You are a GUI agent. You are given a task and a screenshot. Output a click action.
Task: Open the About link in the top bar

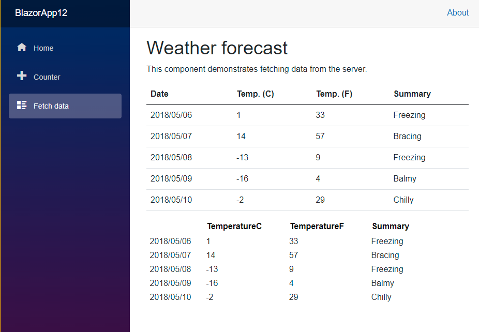tap(457, 12)
